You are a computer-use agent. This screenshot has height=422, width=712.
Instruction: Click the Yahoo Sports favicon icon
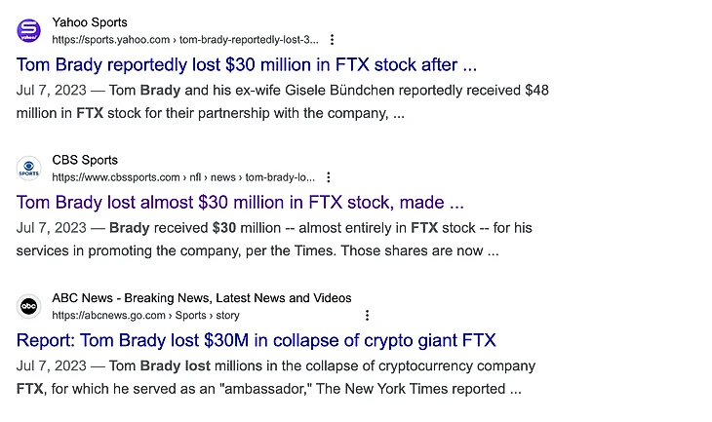click(29, 30)
